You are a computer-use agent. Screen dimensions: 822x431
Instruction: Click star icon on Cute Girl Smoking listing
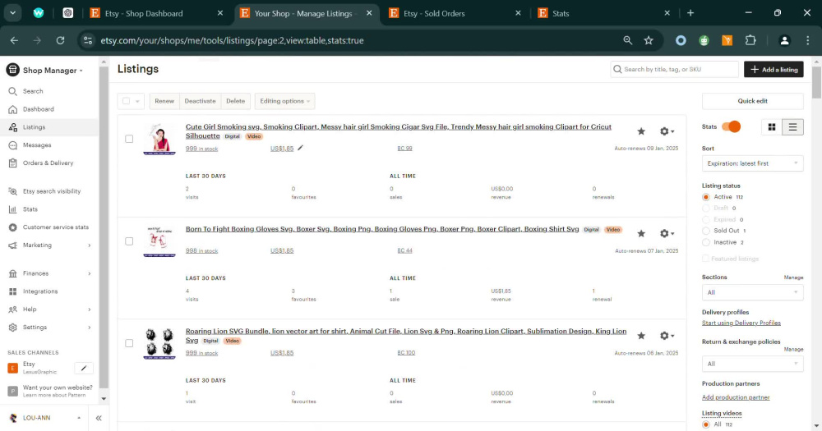pos(641,131)
